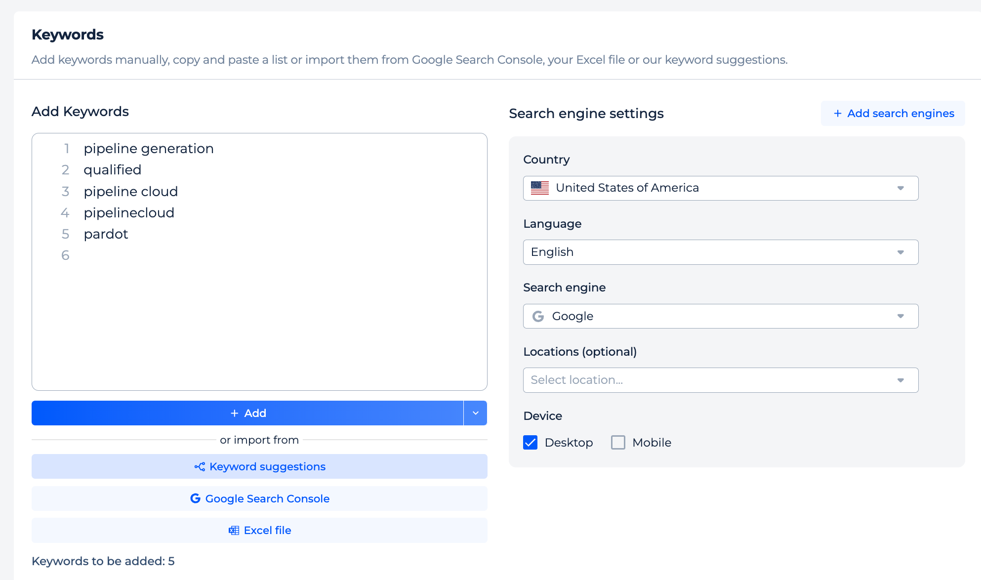Image resolution: width=981 pixels, height=580 pixels.
Task: Disable the Desktop device checkbox
Action: tap(530, 443)
